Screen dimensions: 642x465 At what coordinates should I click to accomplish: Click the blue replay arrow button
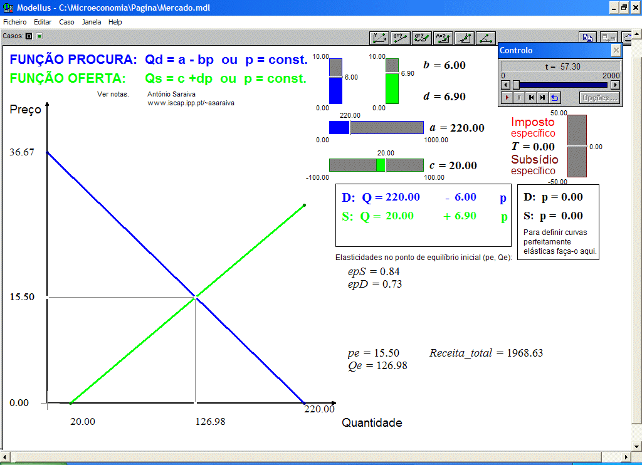(555, 97)
